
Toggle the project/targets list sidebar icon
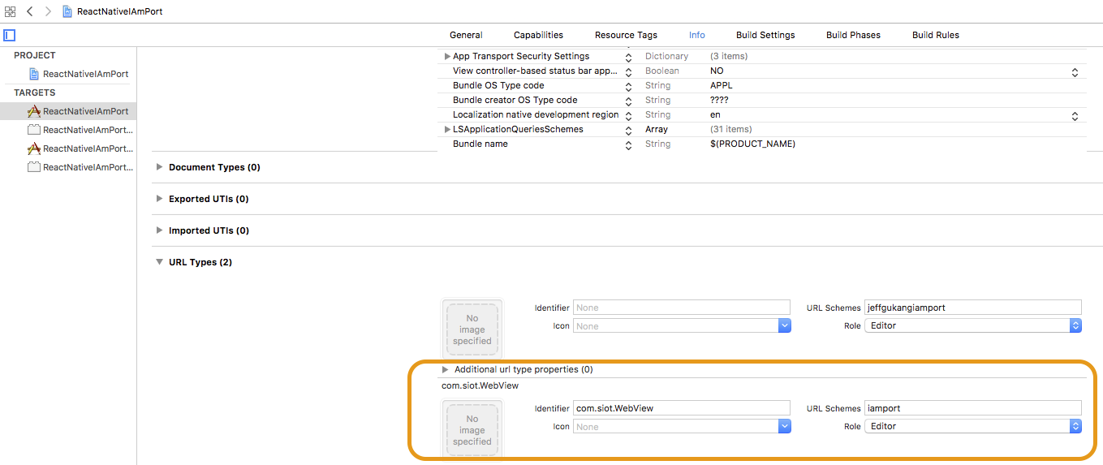(x=10, y=35)
